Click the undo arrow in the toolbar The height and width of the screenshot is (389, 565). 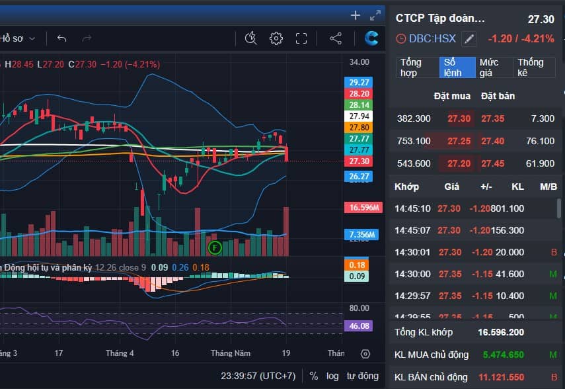point(61,39)
